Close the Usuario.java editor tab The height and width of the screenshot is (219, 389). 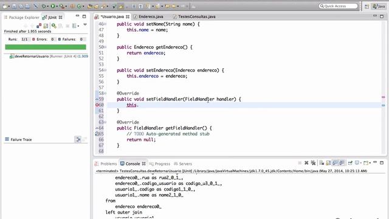(x=128, y=16)
